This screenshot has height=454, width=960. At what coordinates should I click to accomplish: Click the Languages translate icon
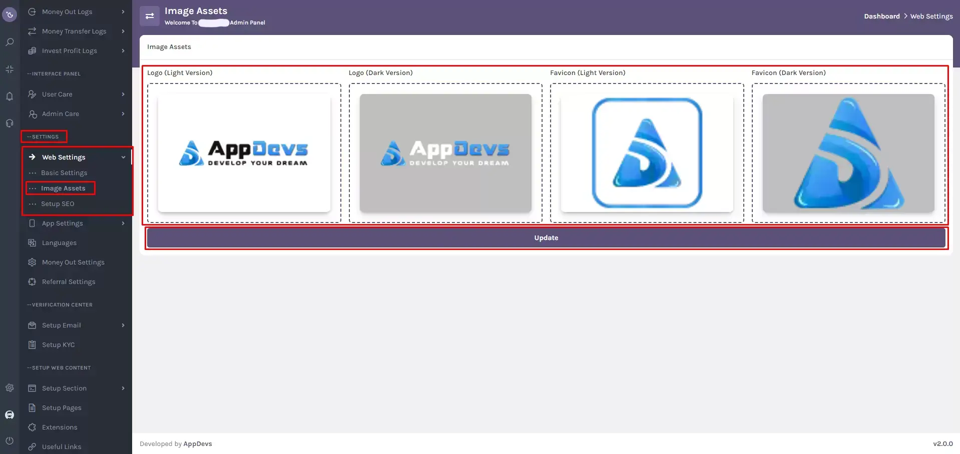tap(32, 242)
